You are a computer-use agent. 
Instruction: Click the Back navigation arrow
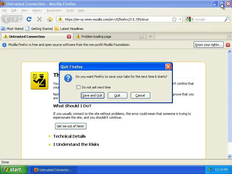(x=6, y=19)
